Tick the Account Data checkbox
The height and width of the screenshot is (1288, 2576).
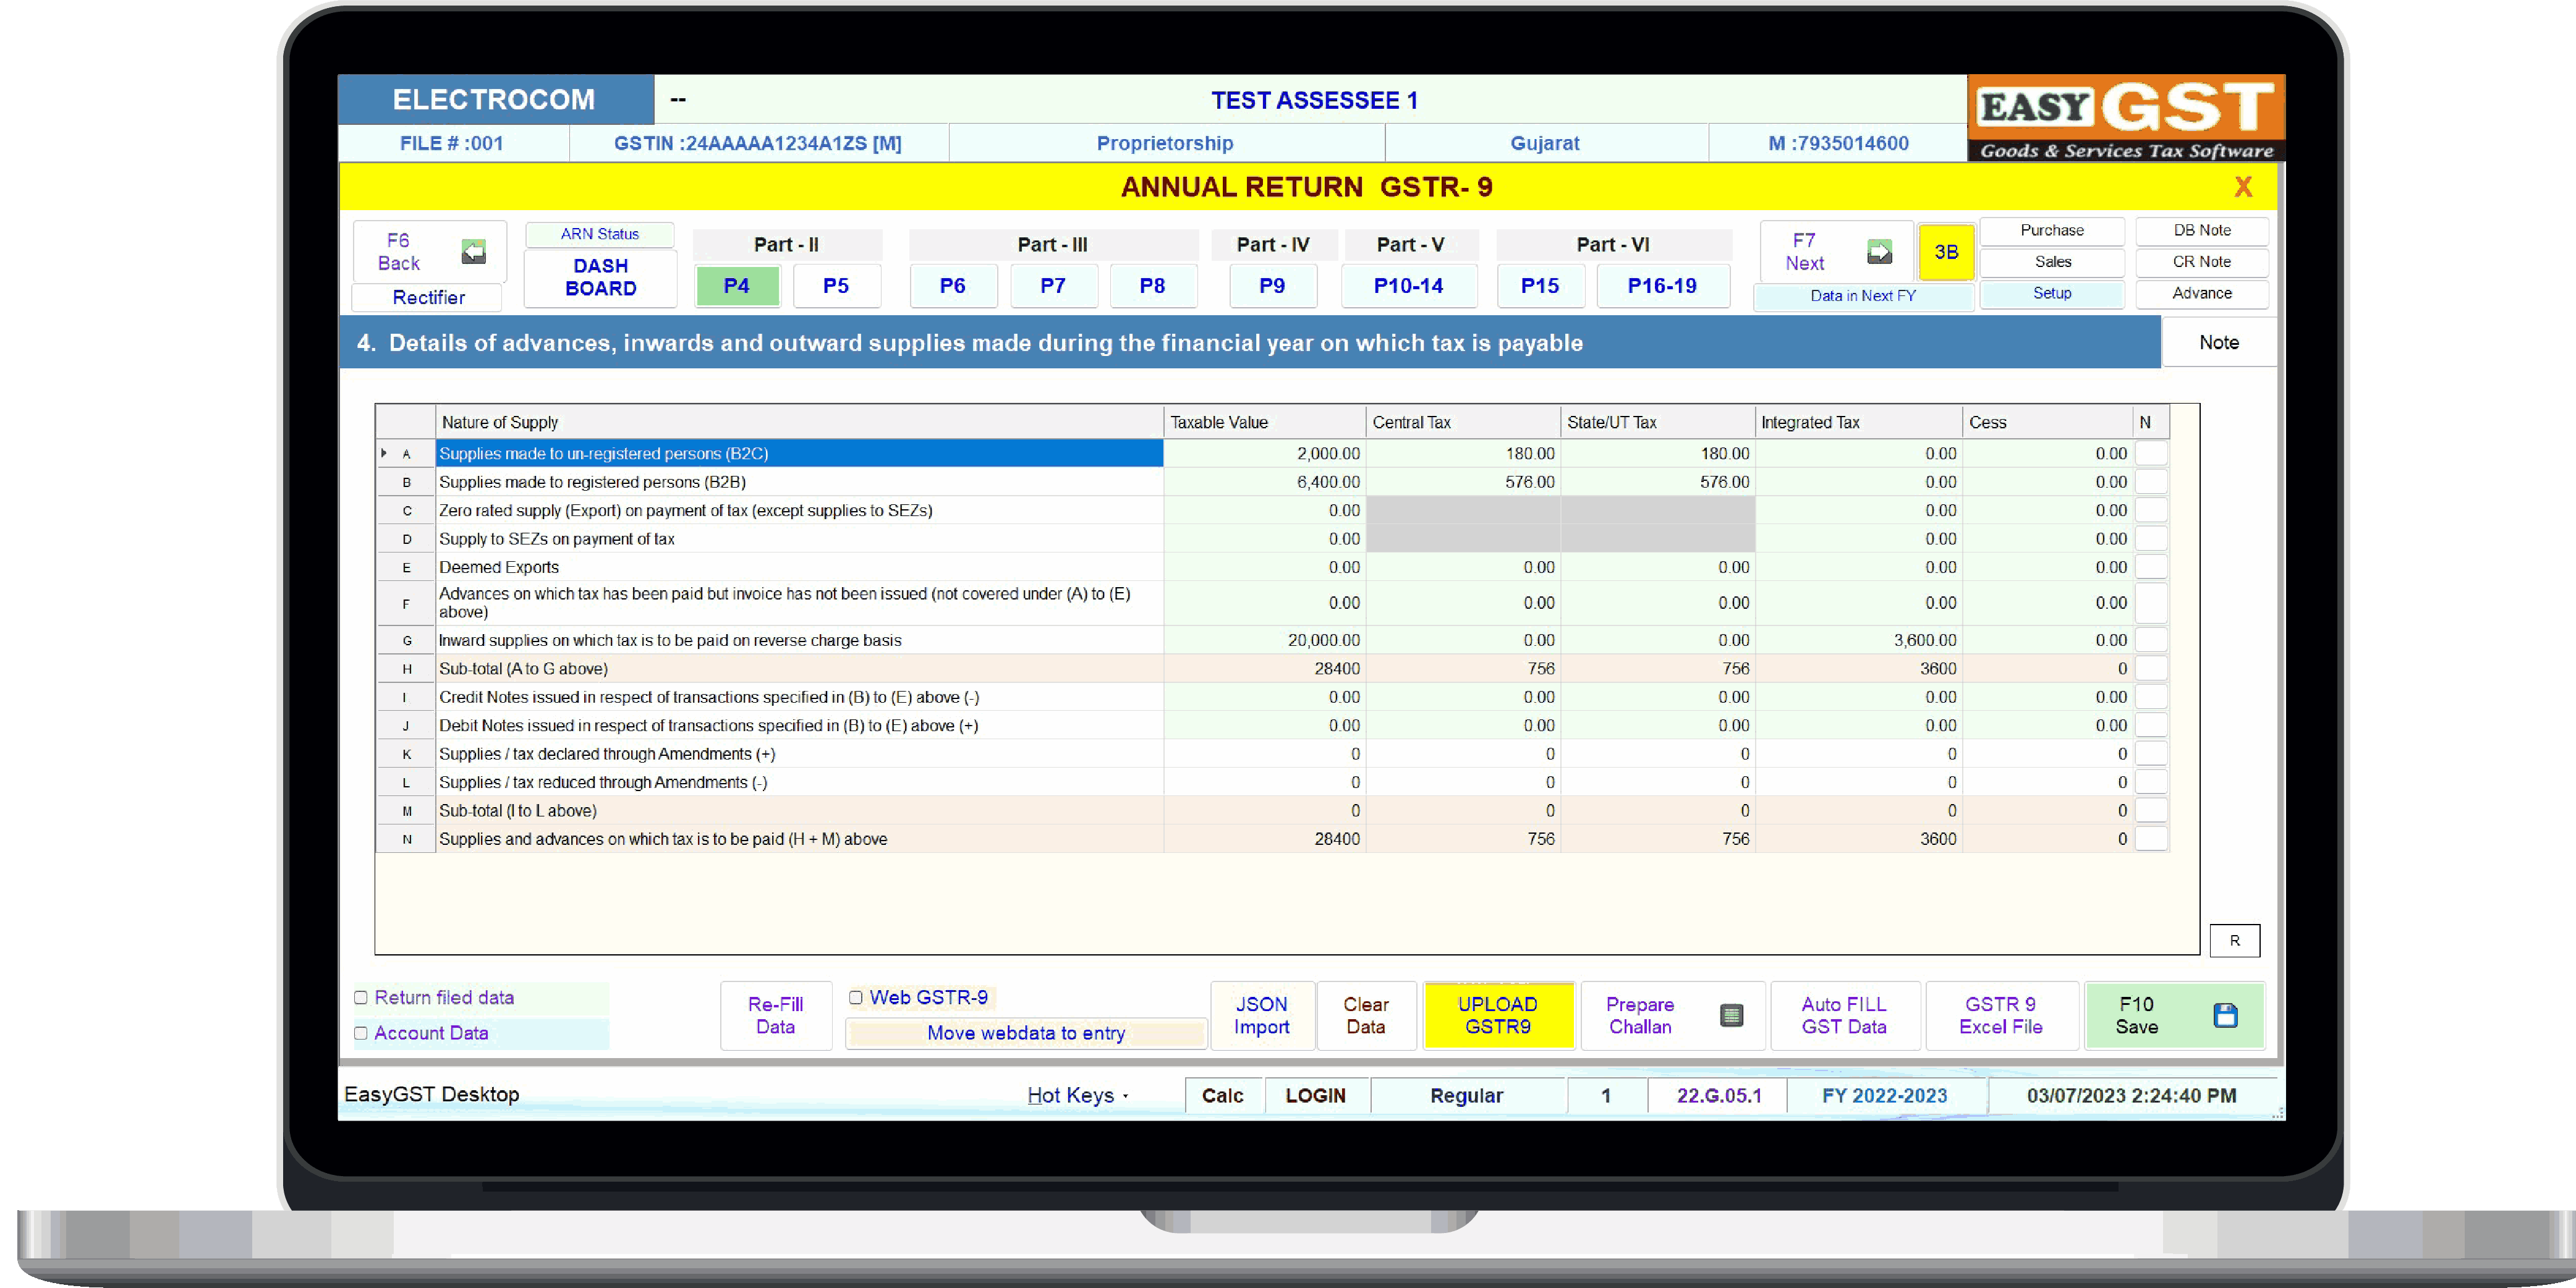tap(361, 1033)
